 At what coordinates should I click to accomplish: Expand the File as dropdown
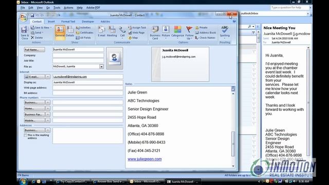[101, 66]
